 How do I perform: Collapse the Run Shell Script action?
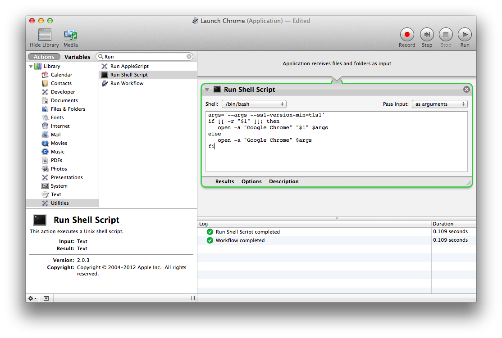(x=207, y=90)
